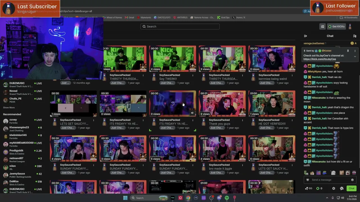Open the soy sauce profile avatar menu

[x=350, y=27]
